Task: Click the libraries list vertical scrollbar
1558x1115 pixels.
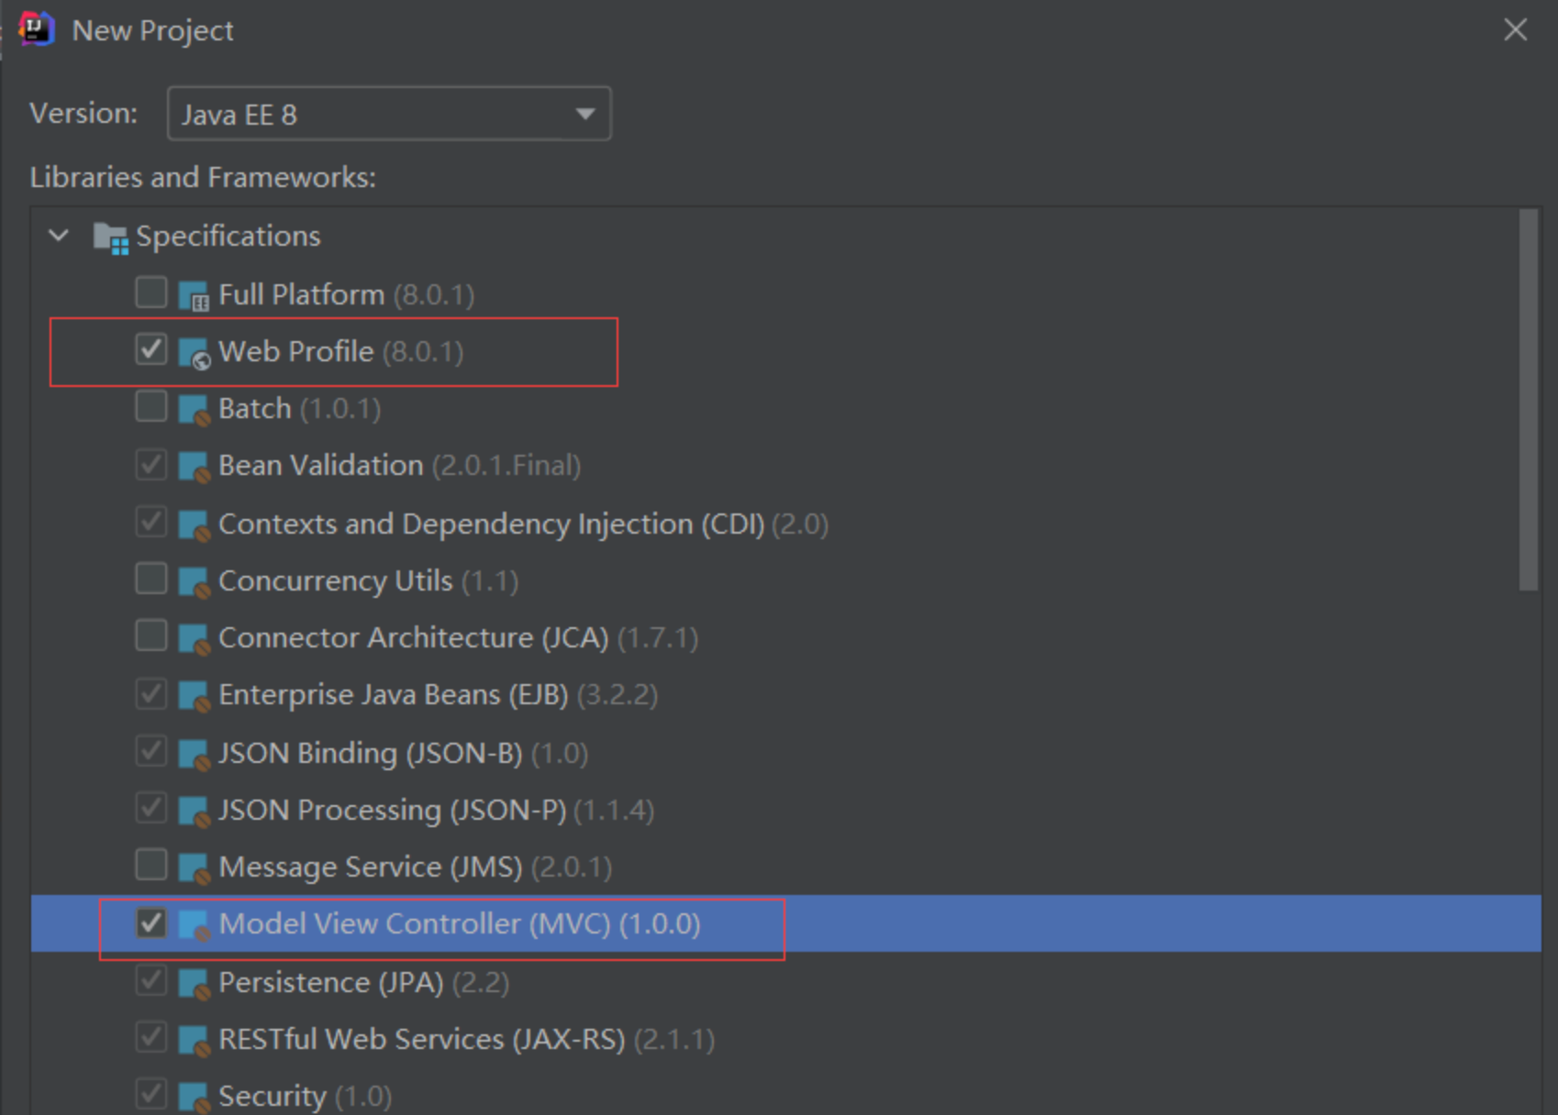Action: (x=1528, y=400)
